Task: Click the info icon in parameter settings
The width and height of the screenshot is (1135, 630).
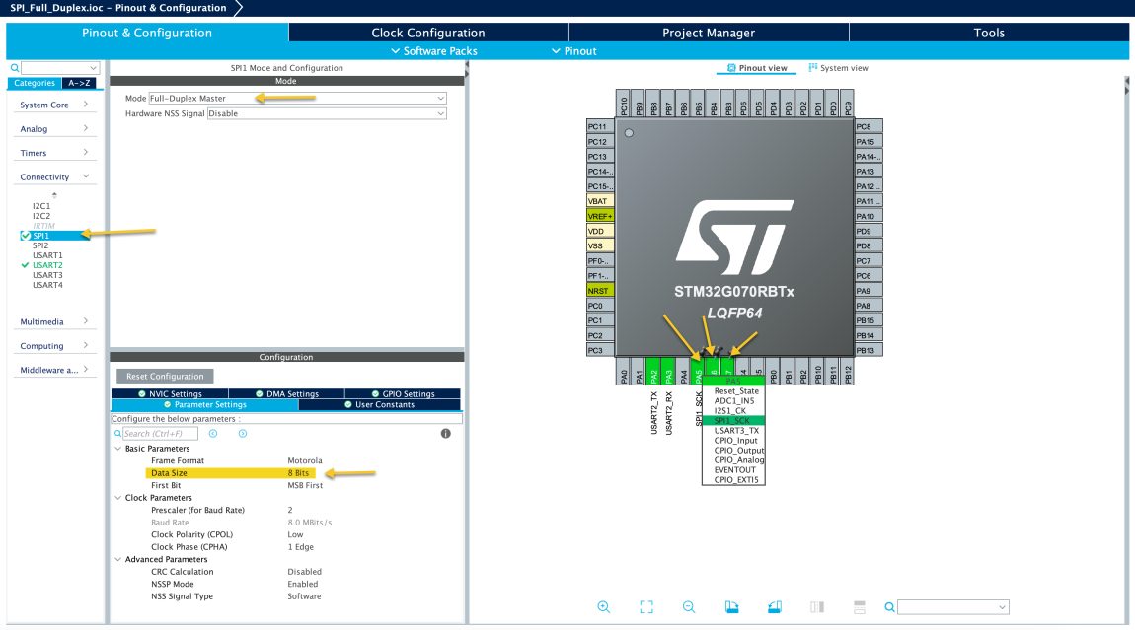Action: click(446, 433)
